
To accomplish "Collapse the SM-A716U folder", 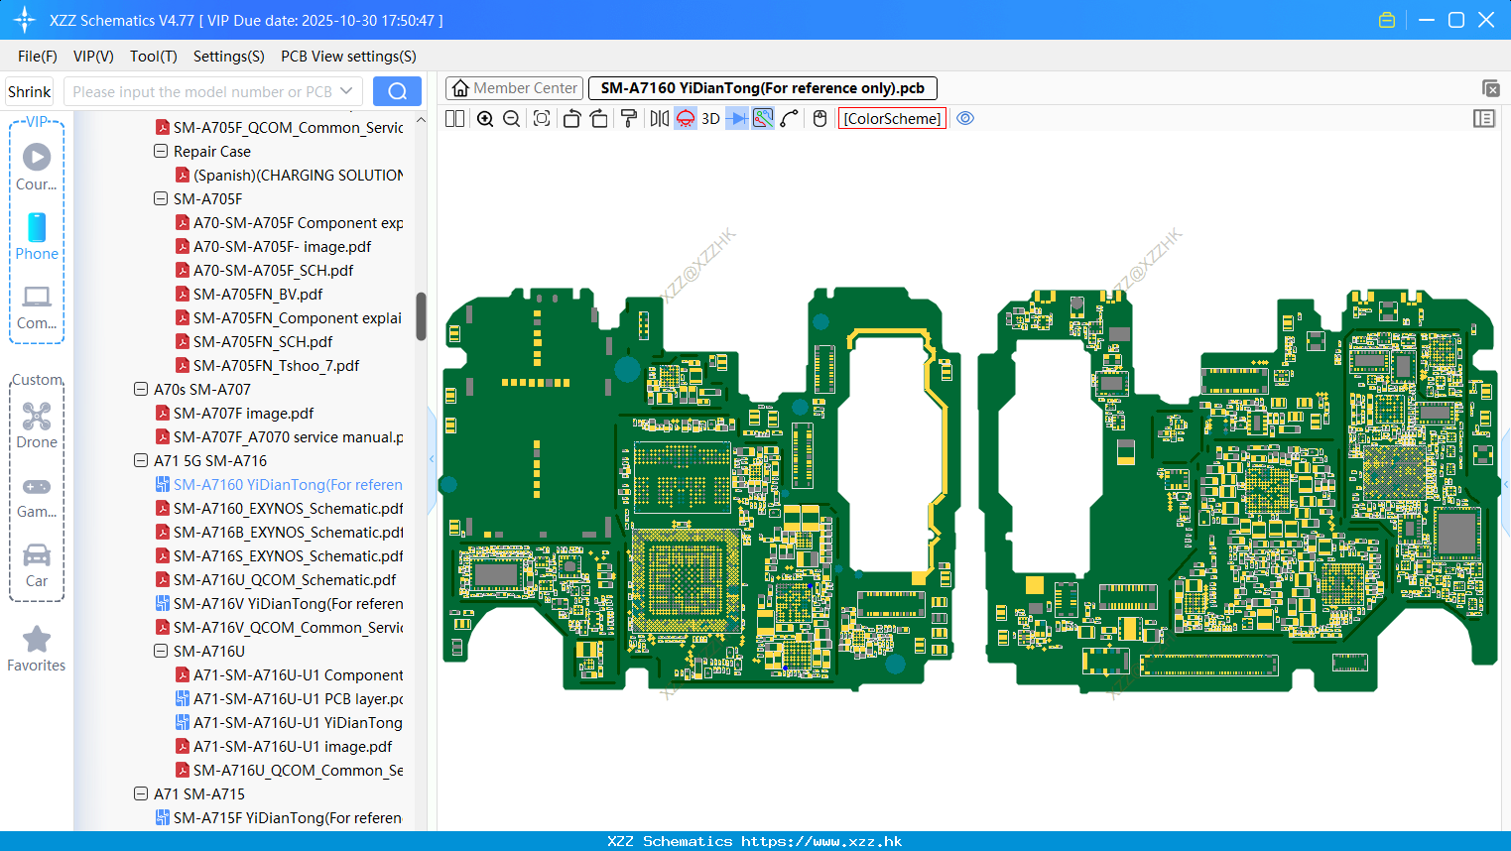I will (161, 652).
